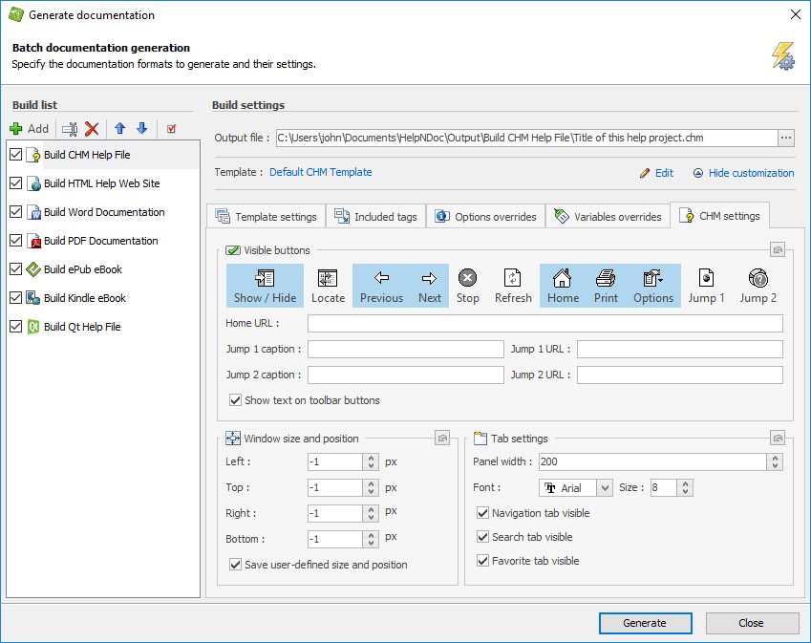Disable Show text on toolbar buttons
Viewport: 811px width, 643px height.
pos(235,400)
